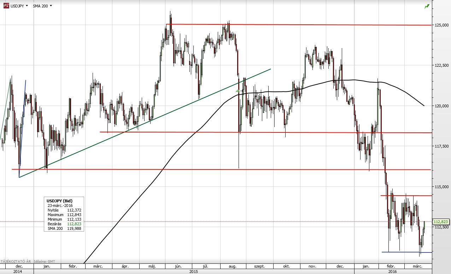Click the okt. month label
The width and height of the screenshot is (451, 274).
pyautogui.click(x=287, y=266)
